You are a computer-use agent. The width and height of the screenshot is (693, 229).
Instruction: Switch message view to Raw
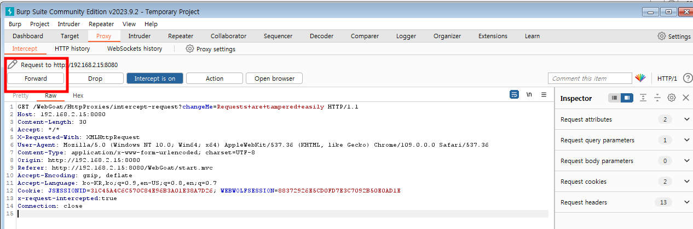[x=51, y=95]
